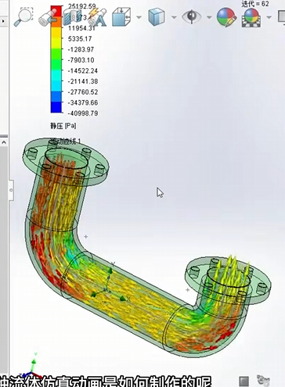The image size is (285, 387).
Task: Select the legend value -34379.66
Action: click(x=83, y=102)
